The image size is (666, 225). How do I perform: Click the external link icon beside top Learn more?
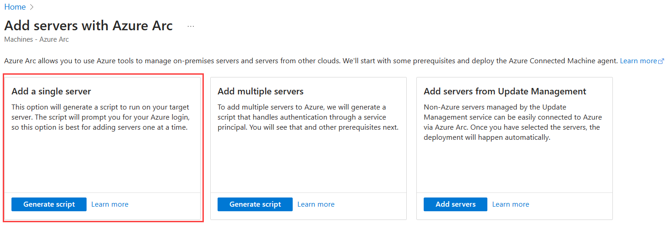661,61
